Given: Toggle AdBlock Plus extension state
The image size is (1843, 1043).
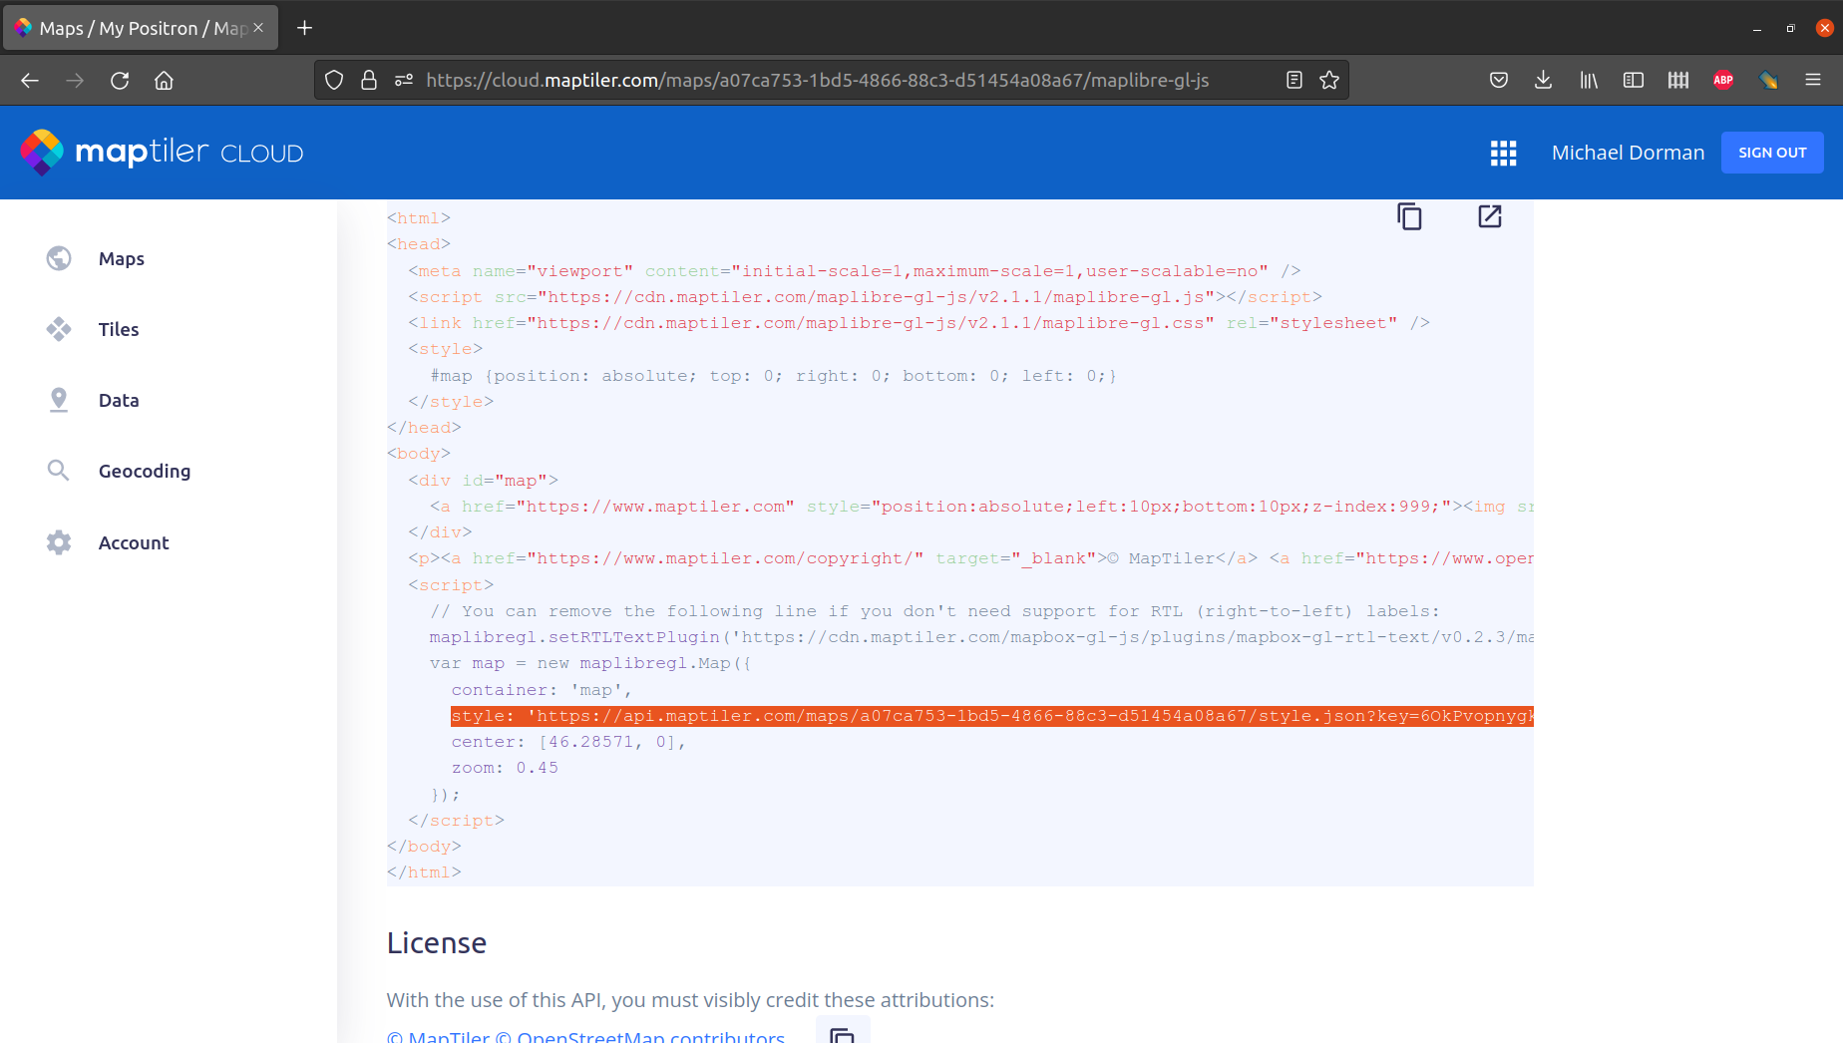Looking at the screenshot, I should click(1722, 80).
